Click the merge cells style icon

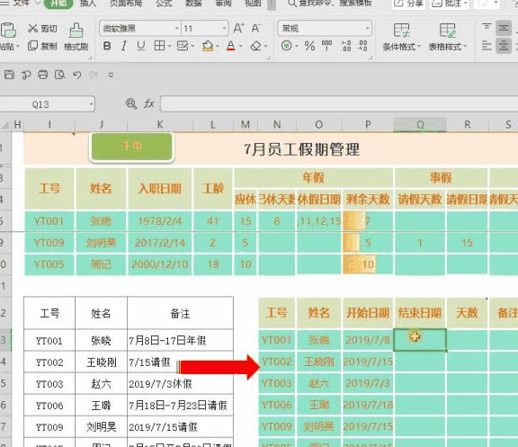[x=183, y=46]
